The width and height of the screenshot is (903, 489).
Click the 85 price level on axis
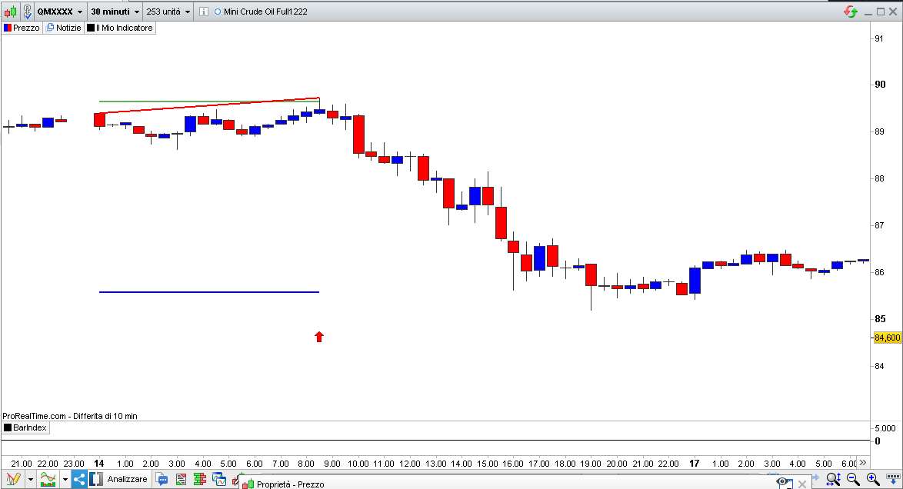click(x=880, y=318)
